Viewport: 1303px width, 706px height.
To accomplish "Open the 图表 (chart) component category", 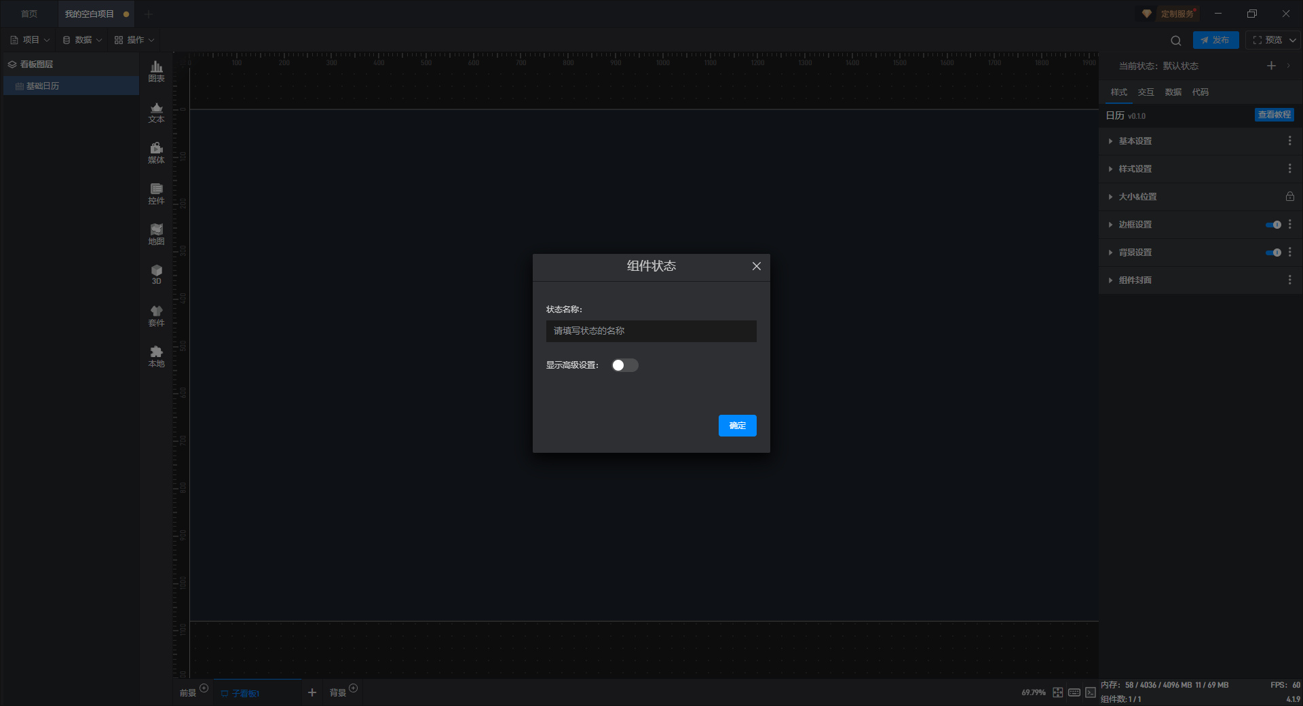I will pyautogui.click(x=156, y=71).
